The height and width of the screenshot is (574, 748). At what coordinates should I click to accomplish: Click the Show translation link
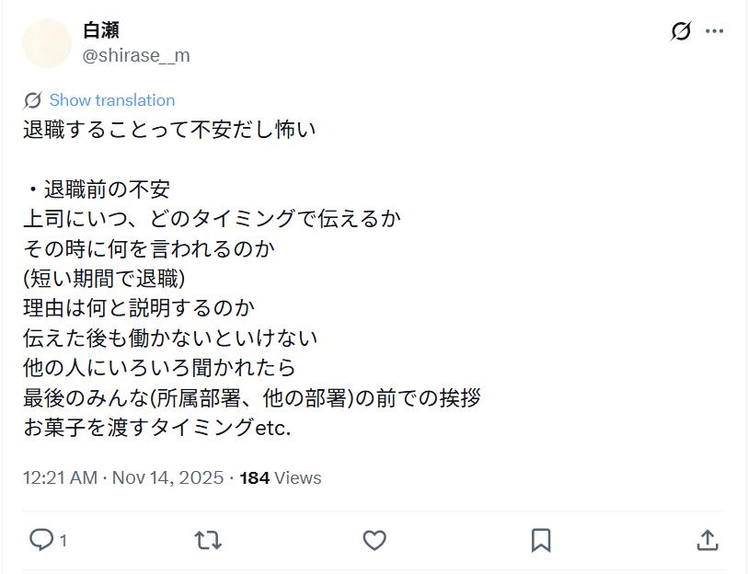[111, 100]
